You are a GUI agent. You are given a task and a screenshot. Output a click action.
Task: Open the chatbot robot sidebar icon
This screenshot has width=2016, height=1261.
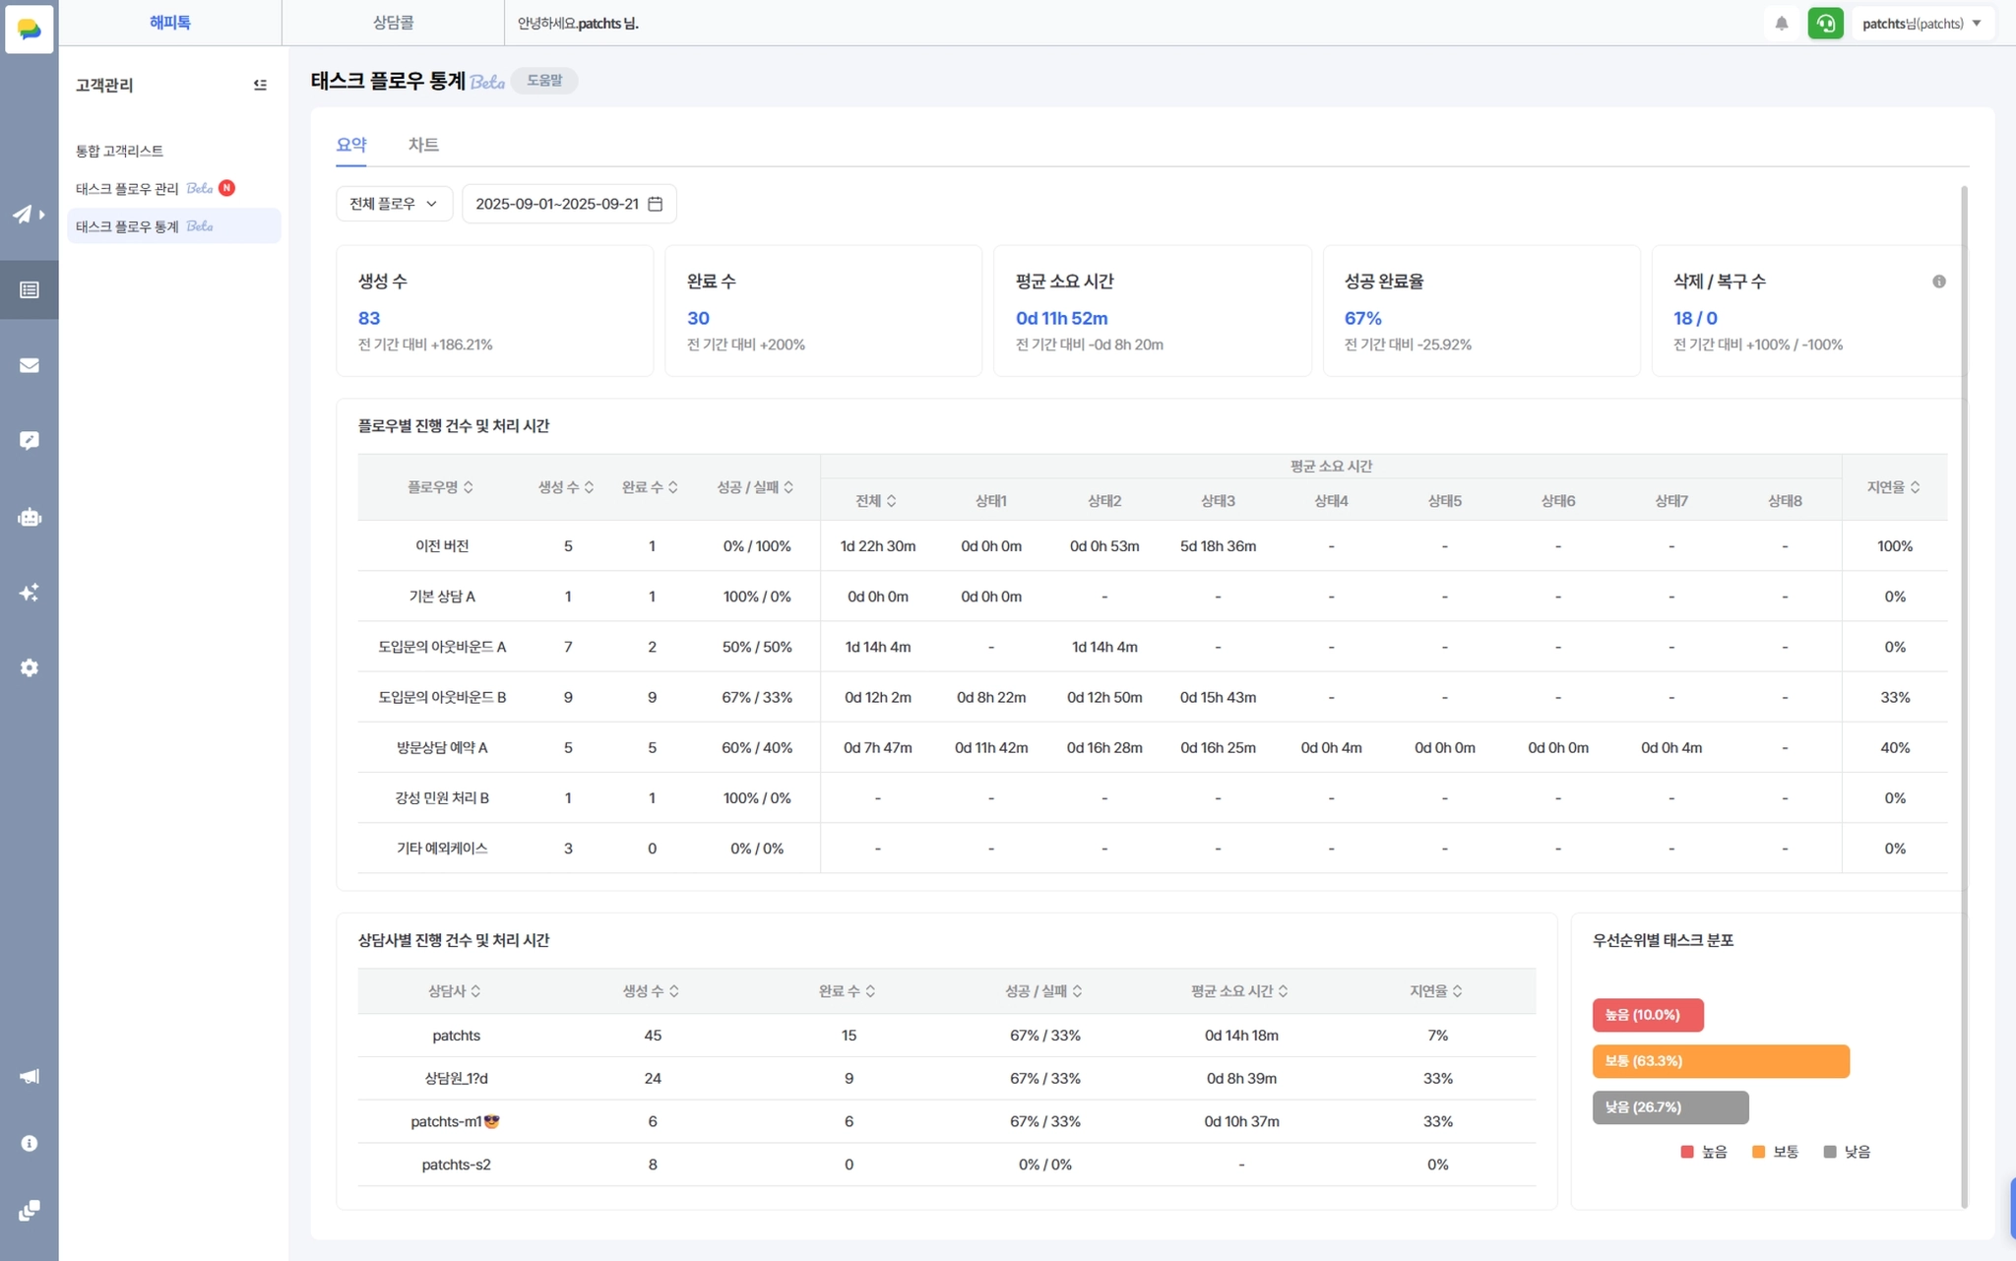[30, 517]
